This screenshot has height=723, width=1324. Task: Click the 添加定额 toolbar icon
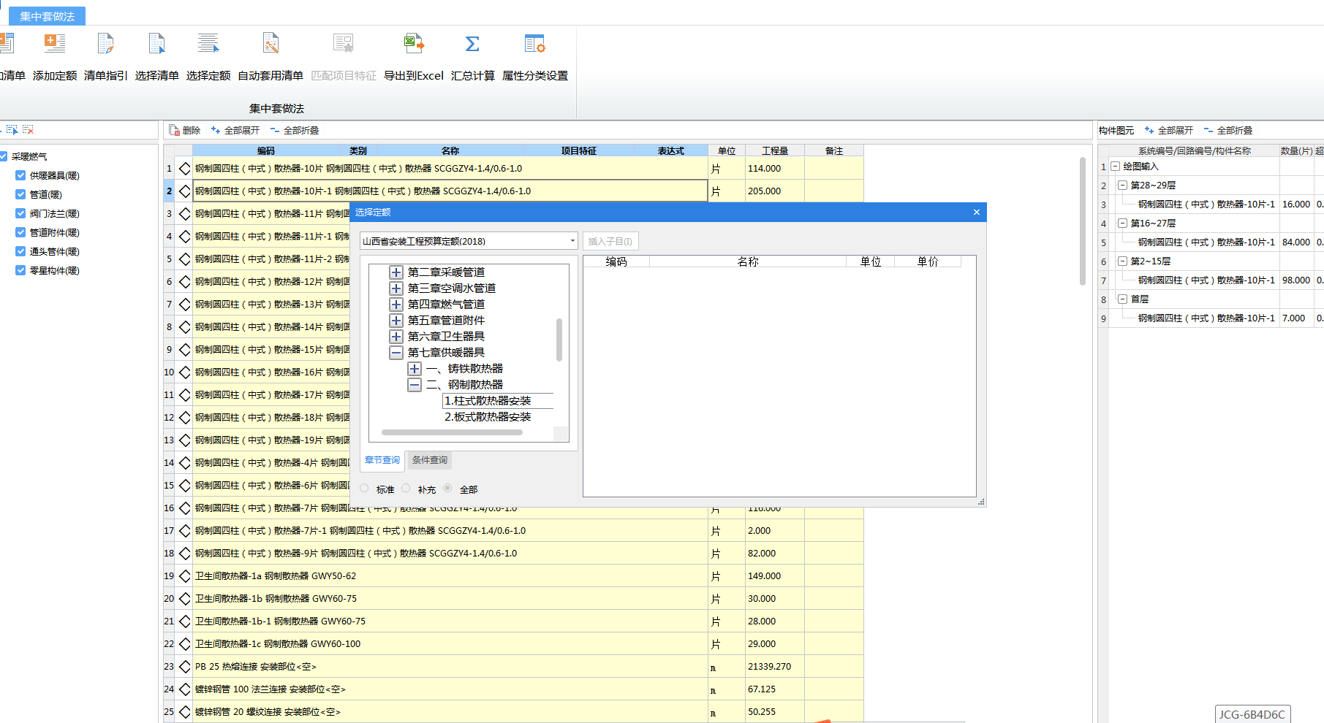tap(55, 44)
